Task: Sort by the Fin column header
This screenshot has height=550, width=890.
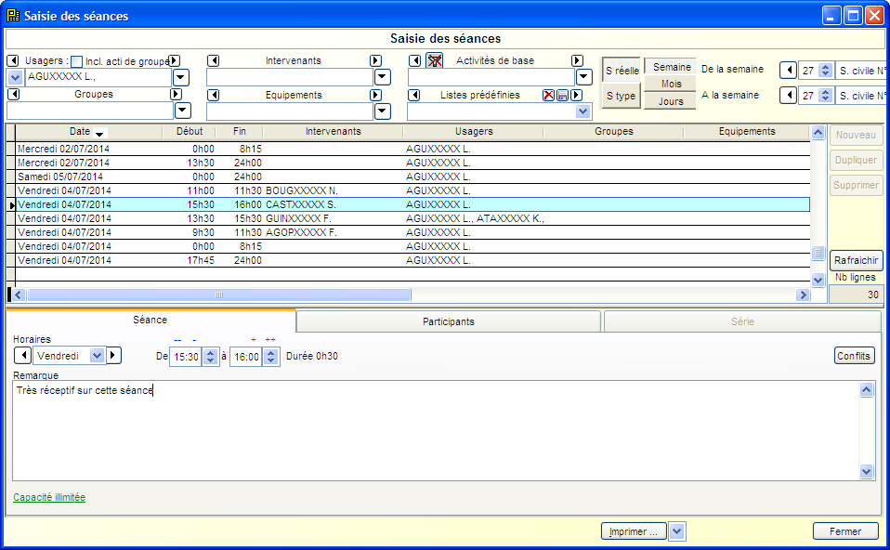Action: 240,131
